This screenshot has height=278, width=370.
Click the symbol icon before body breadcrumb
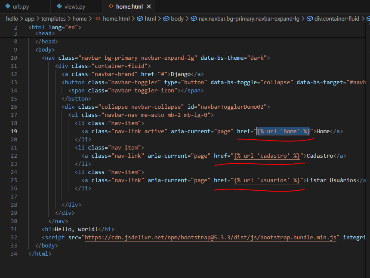pos(166,19)
